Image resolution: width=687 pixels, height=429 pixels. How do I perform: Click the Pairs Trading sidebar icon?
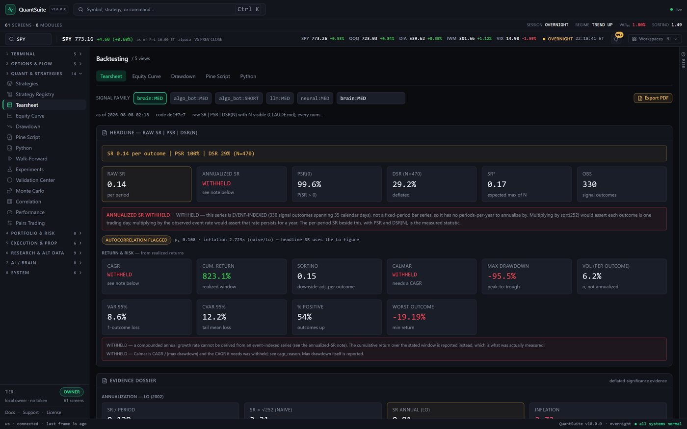(9, 223)
